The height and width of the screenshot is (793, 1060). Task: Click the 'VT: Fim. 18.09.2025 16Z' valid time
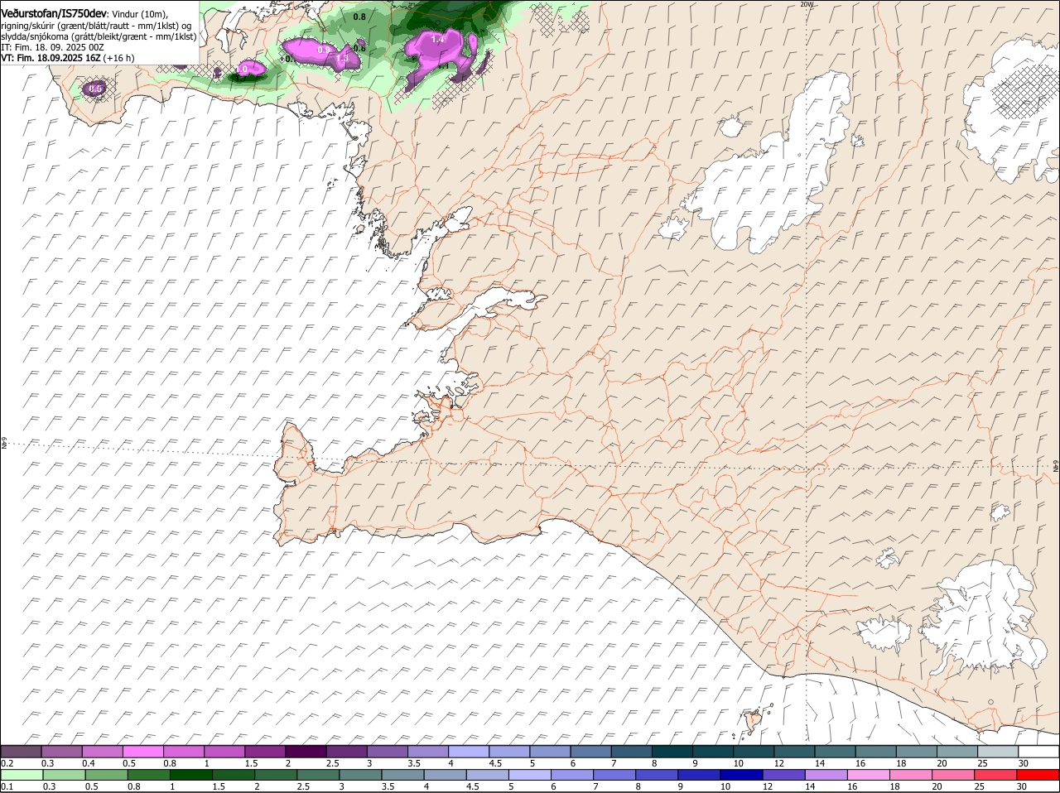51,58
